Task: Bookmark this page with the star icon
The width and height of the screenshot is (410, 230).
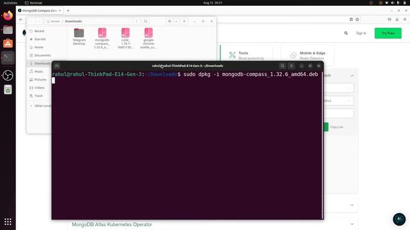Action: (357, 20)
